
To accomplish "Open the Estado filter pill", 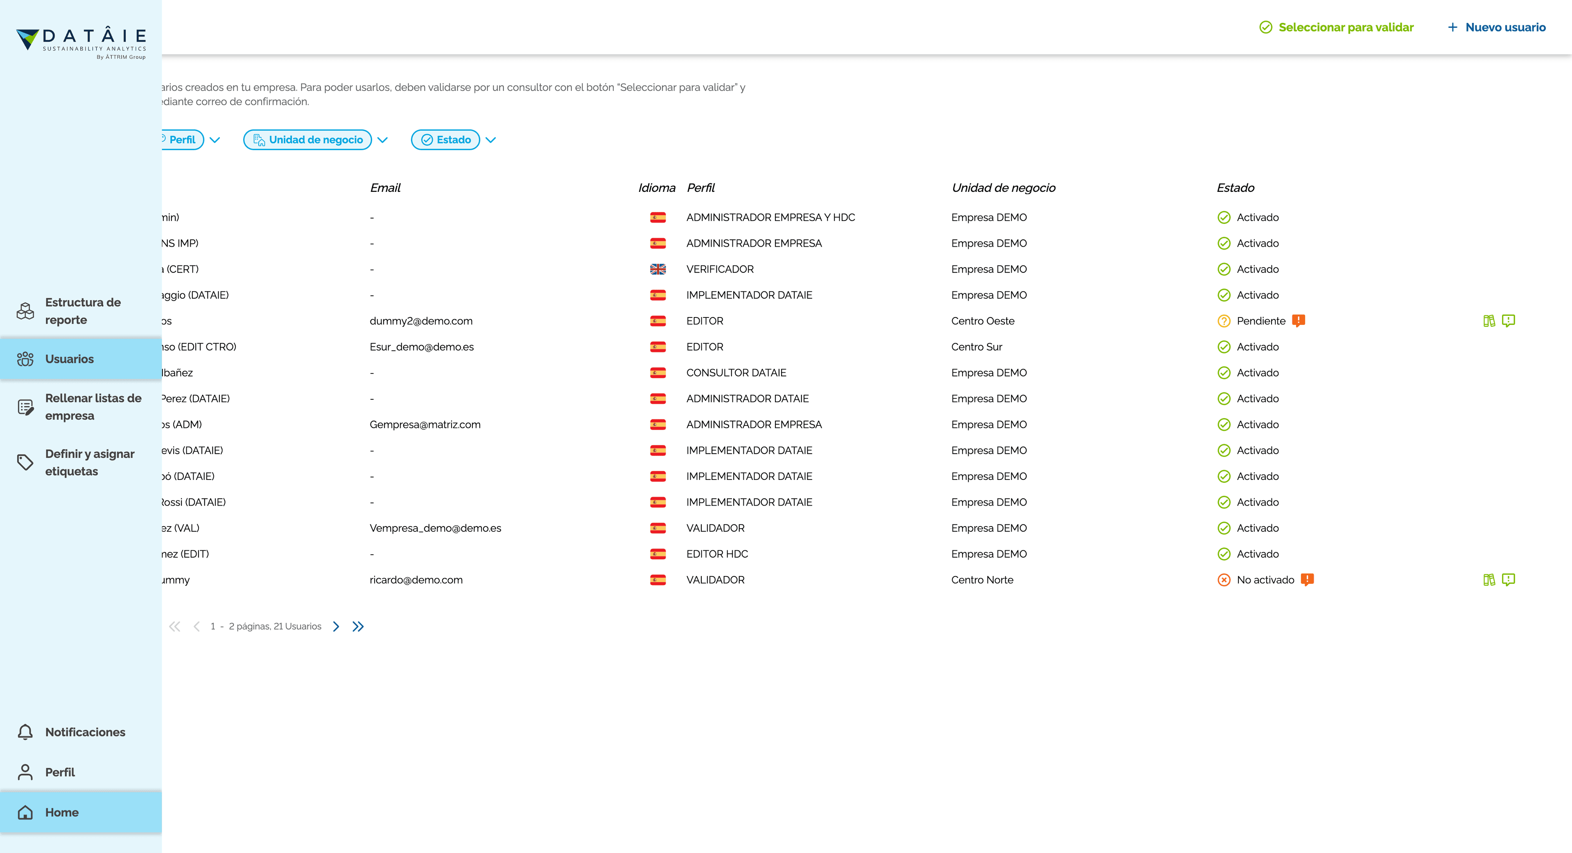I will click(445, 140).
